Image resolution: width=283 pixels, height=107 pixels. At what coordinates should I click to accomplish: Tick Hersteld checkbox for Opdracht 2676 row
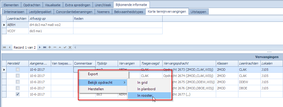(18, 88)
